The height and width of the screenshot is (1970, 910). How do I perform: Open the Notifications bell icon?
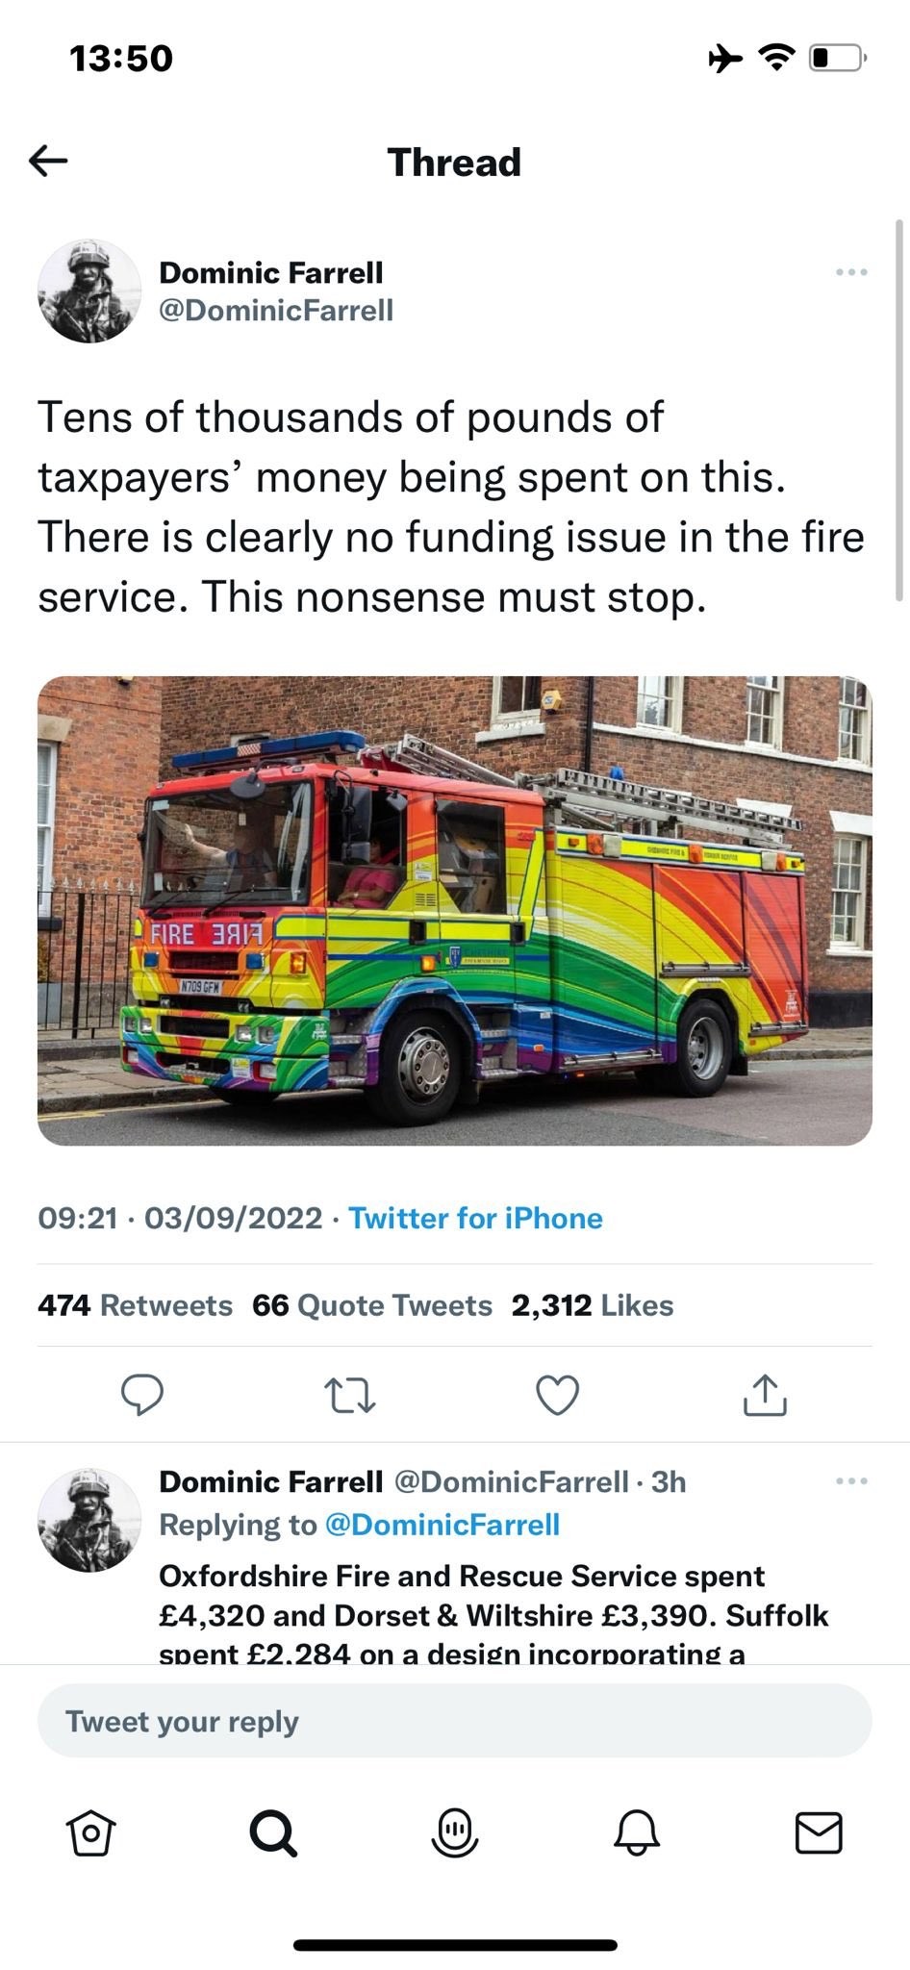(x=637, y=1832)
